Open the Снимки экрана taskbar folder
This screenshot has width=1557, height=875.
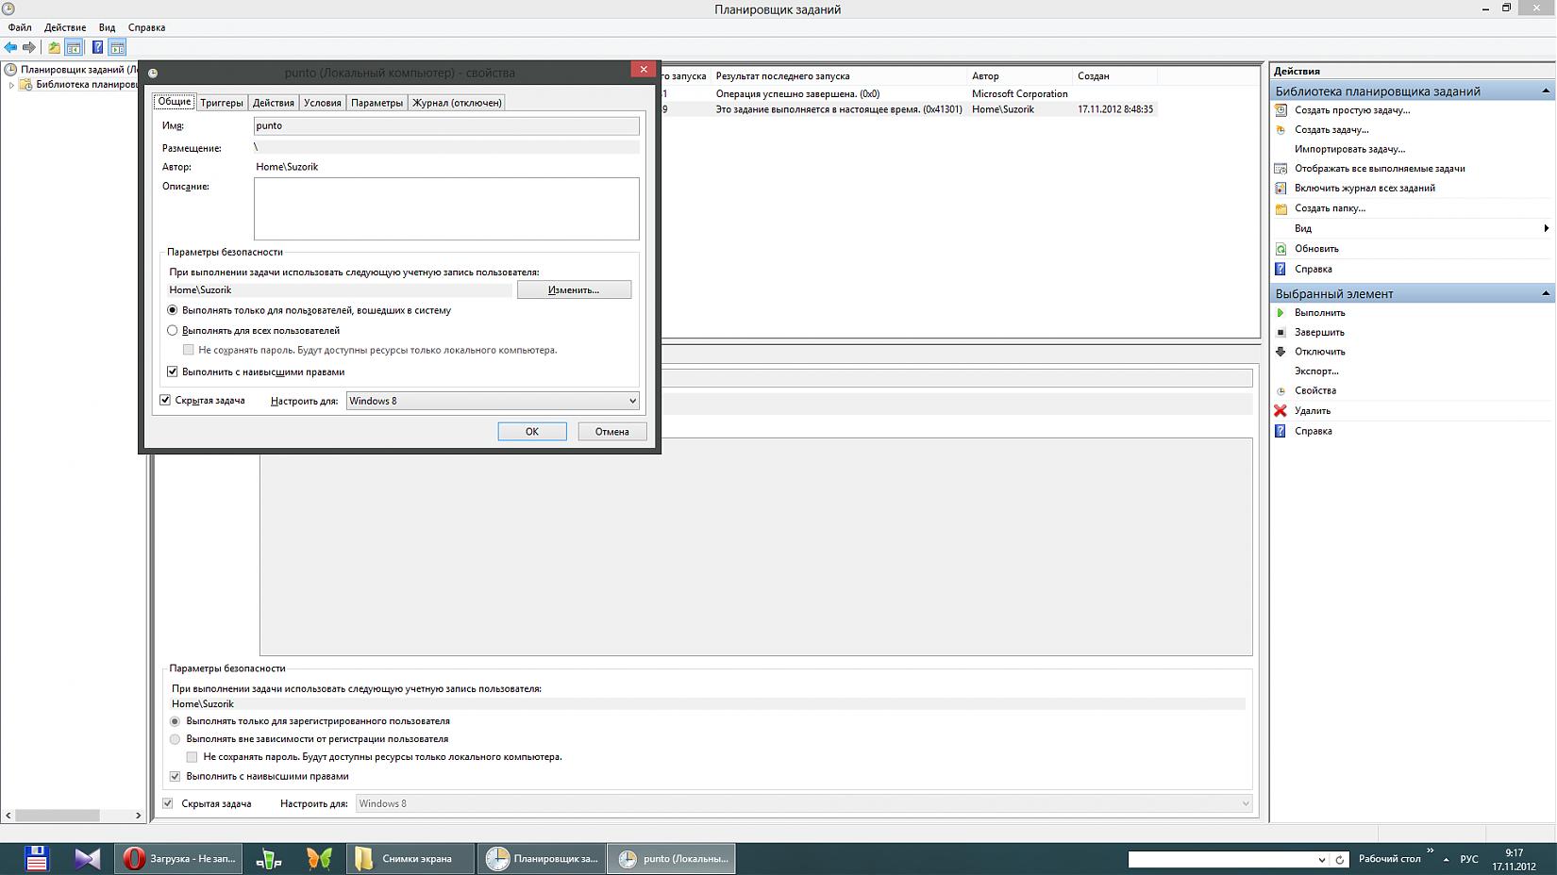pos(410,858)
